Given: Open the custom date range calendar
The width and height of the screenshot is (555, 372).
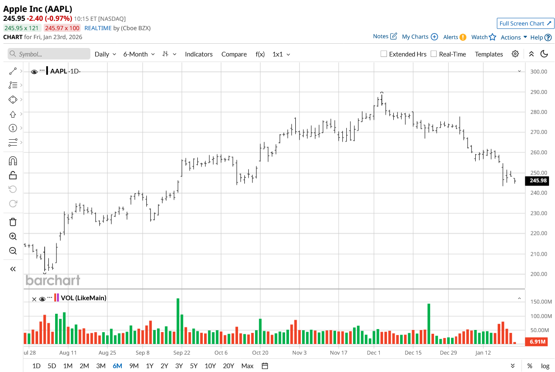Looking at the screenshot, I should (265, 366).
